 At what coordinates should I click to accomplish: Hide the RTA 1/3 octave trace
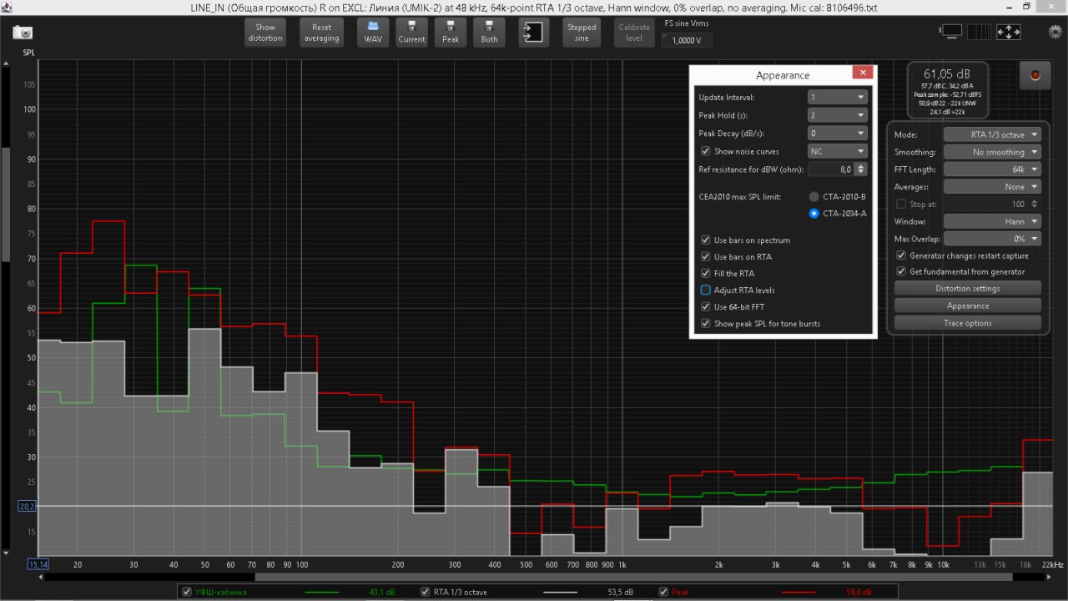(x=425, y=593)
